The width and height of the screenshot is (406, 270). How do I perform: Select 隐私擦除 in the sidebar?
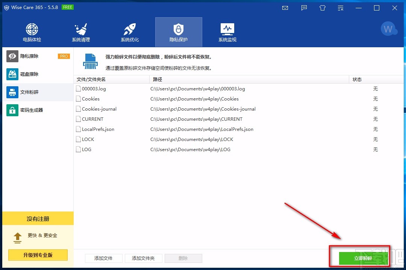(x=38, y=56)
